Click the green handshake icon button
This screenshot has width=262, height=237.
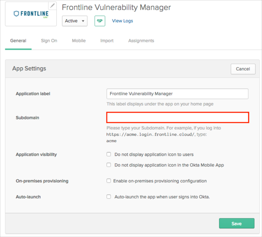(x=100, y=21)
